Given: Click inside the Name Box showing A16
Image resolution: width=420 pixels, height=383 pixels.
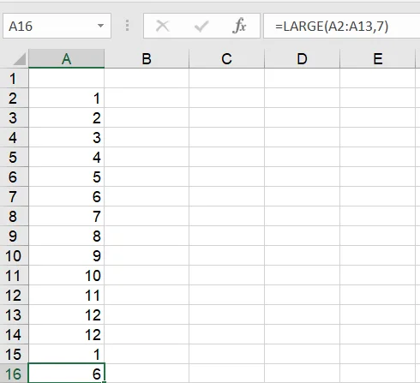Looking at the screenshot, I should pos(51,26).
